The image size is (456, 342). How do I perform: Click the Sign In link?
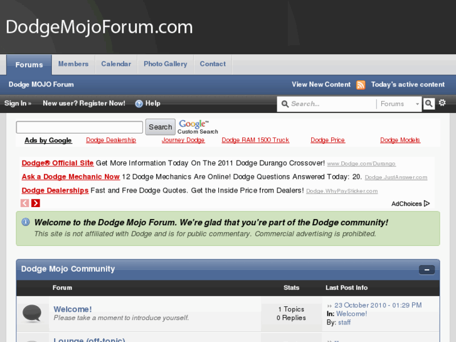[x=18, y=104]
